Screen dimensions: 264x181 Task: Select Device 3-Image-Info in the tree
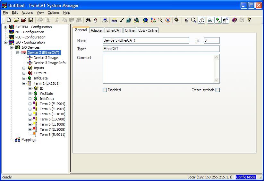point(49,63)
